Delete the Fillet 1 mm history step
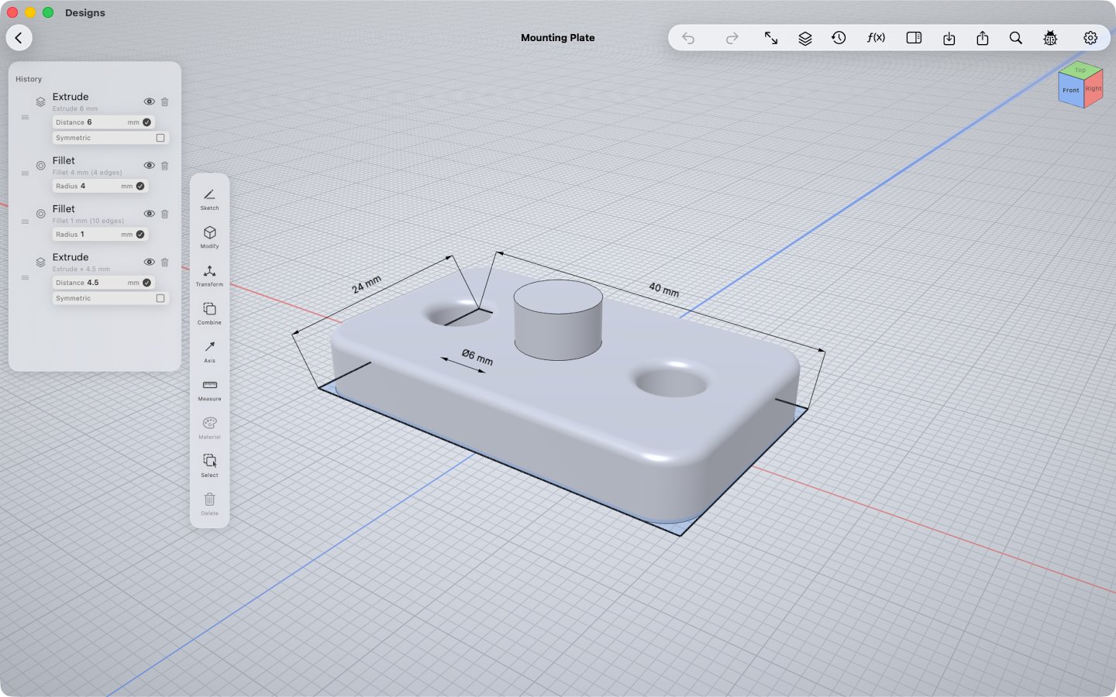Image resolution: width=1116 pixels, height=697 pixels. (x=165, y=214)
